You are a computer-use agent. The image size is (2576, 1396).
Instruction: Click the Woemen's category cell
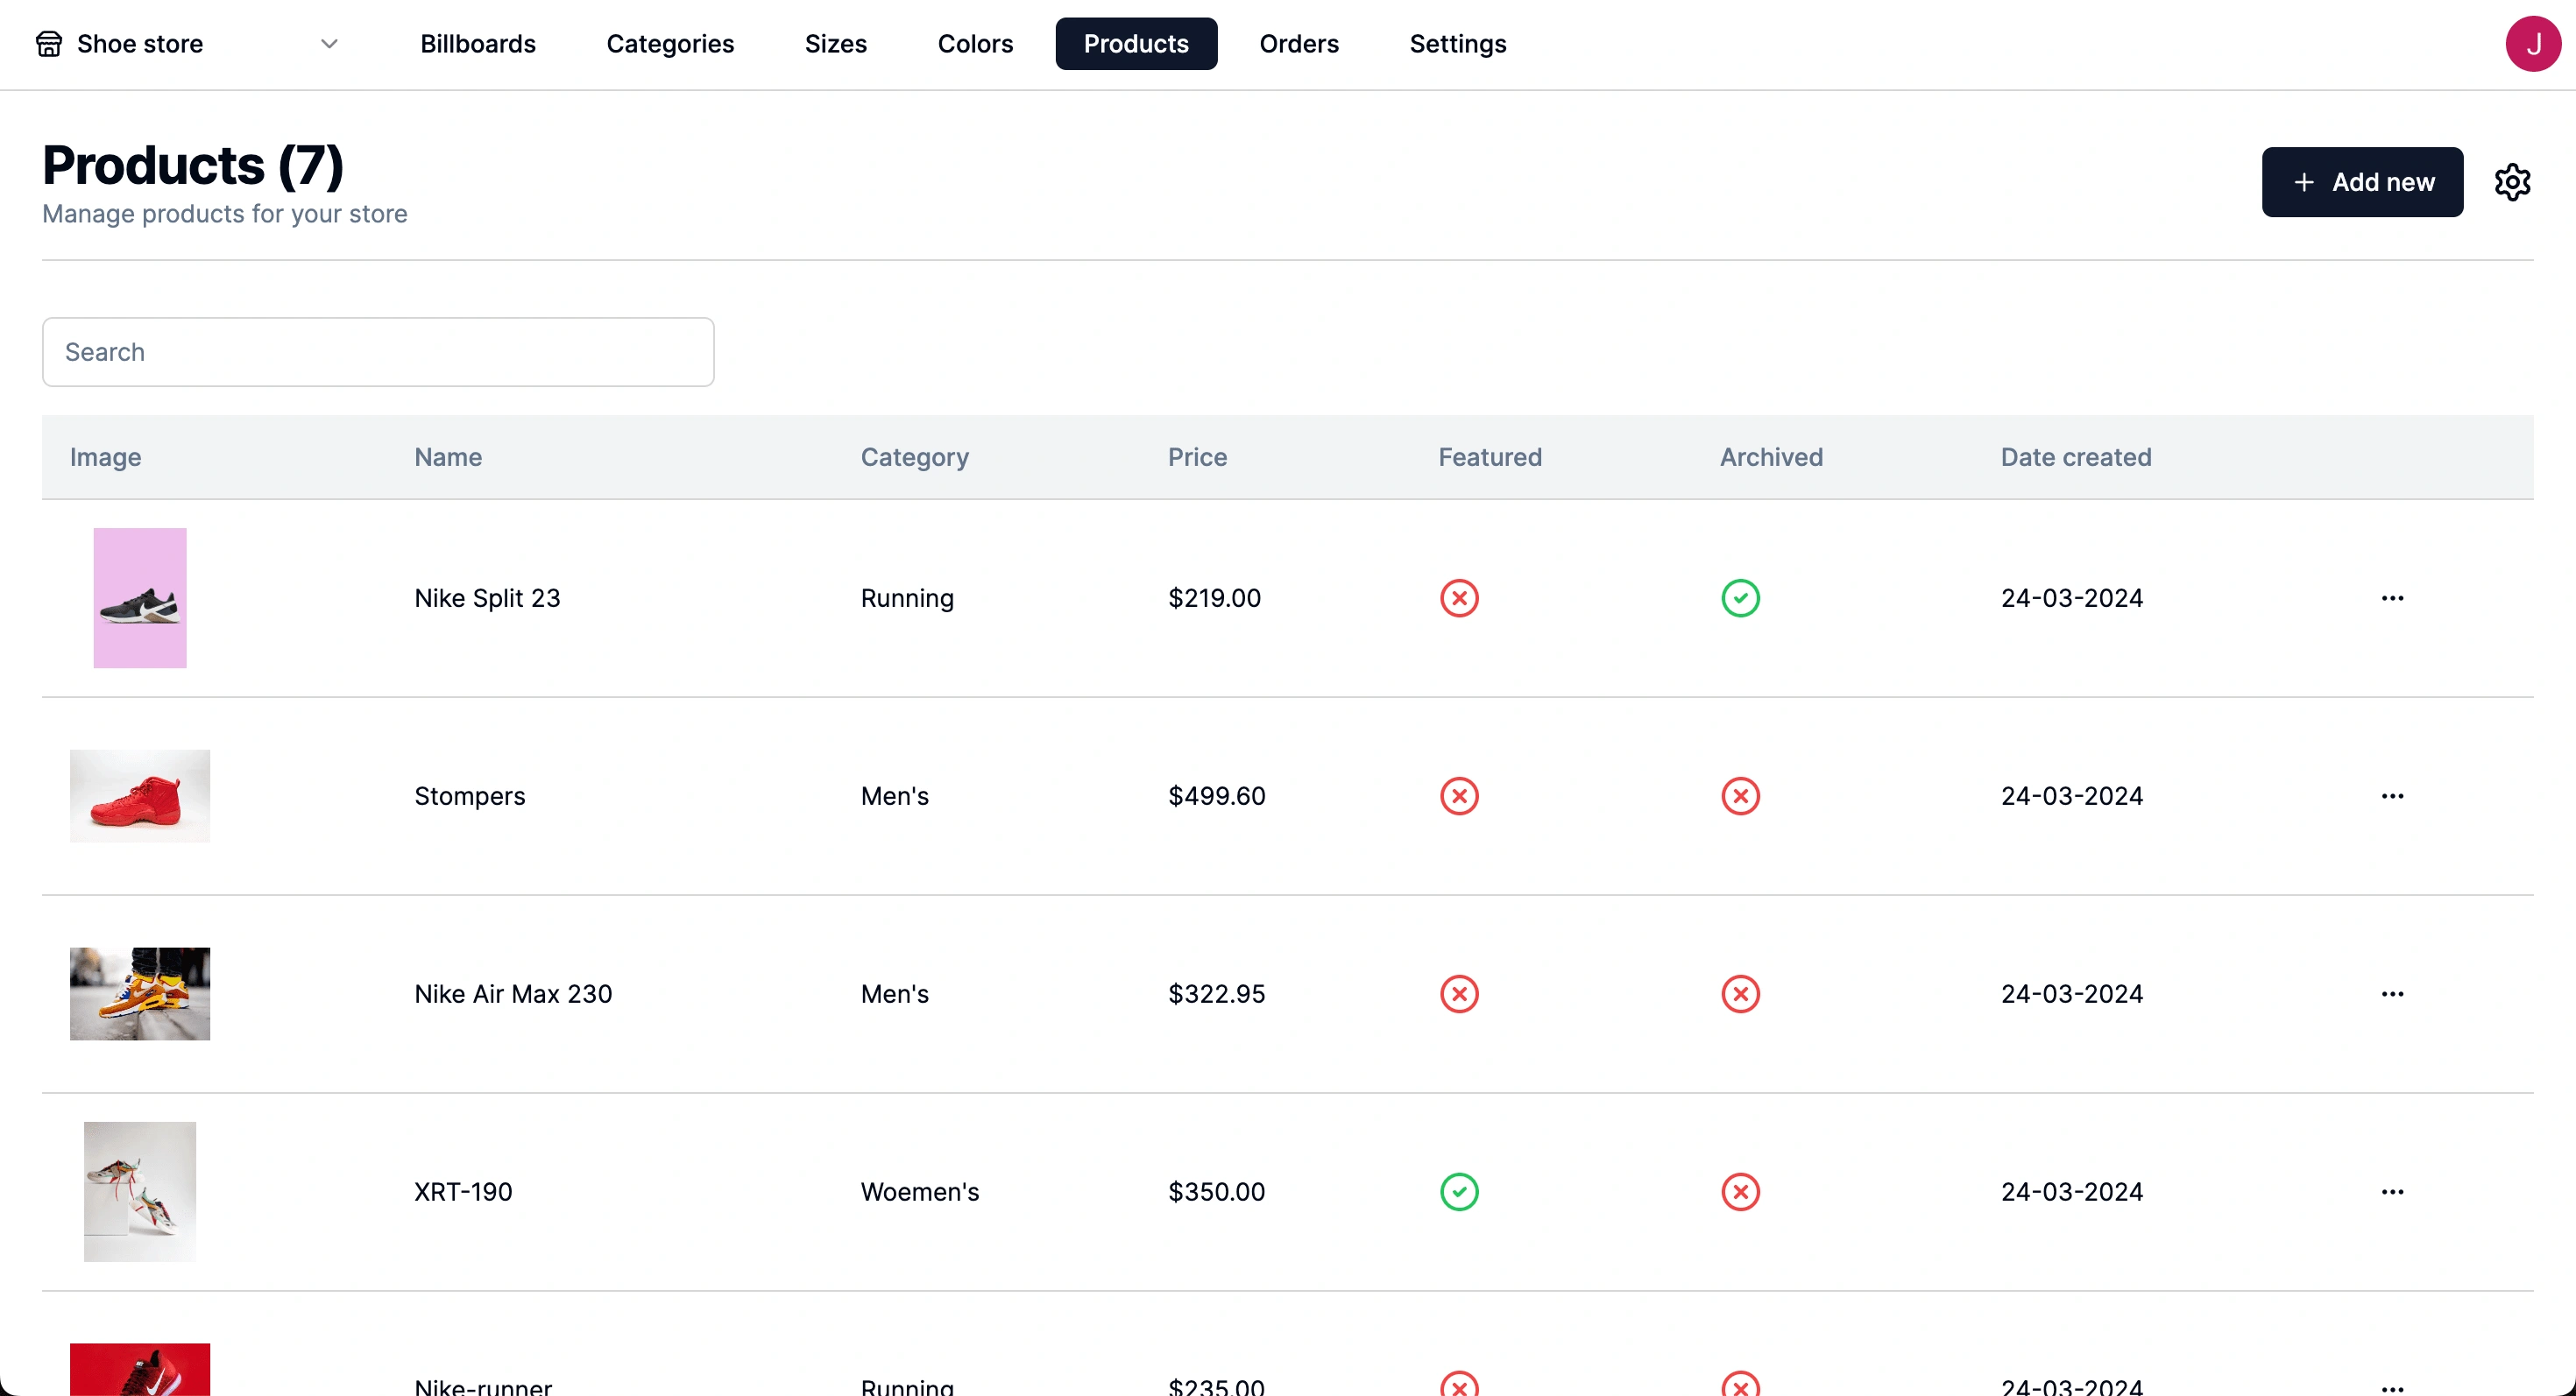pos(919,1191)
